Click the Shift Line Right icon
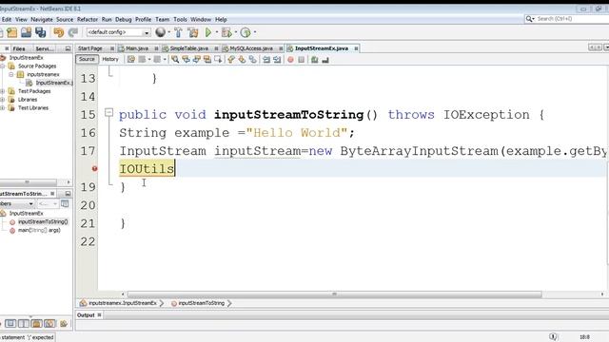The width and height of the screenshot is (609, 342). 277,59
